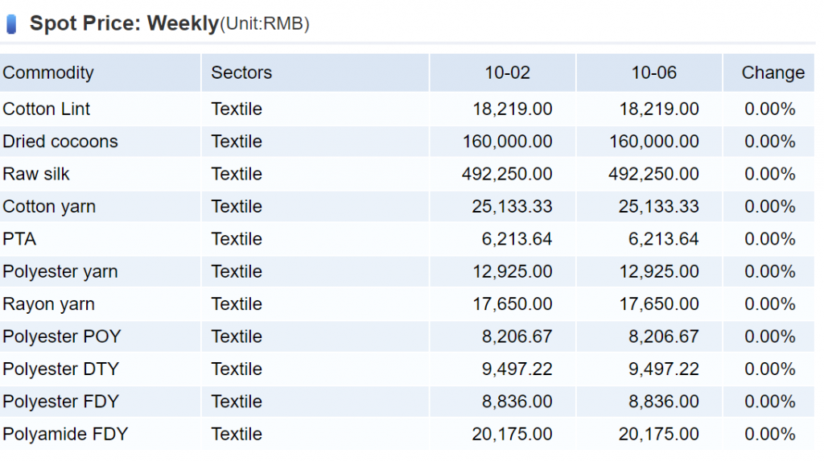Click the Textile sector for Cotton Lint
The height and width of the screenshot is (462, 824).
(237, 109)
